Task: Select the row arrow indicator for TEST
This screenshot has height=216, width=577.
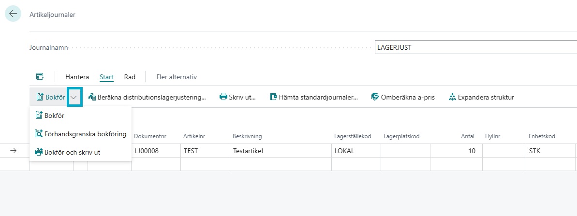Action: [13, 151]
